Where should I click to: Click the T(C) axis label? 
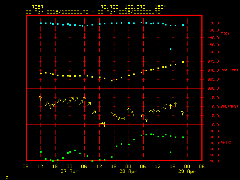pyautogui.click(x=225, y=34)
